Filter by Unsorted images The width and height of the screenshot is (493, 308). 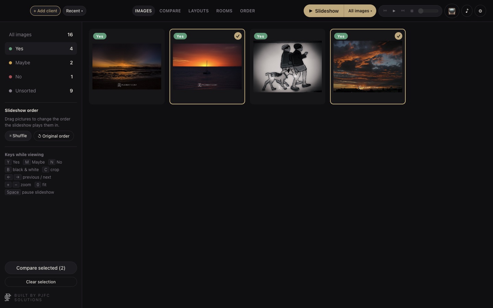pos(41,91)
